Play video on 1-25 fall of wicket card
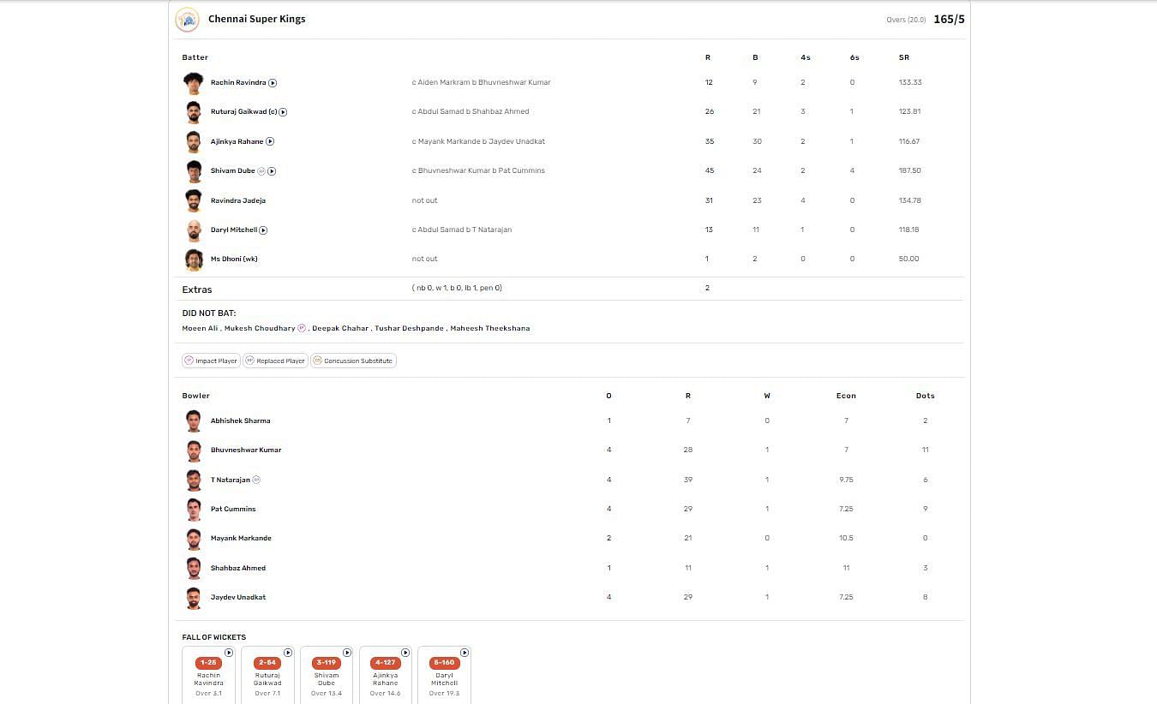Screen dimensions: 1157x704 point(229,653)
